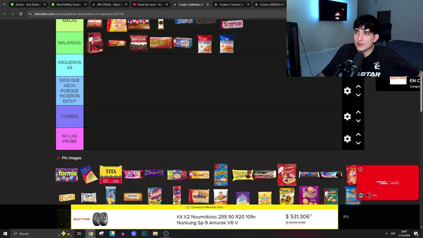This screenshot has height=238, width=423.
Task: Switch to the TikTok tab
Action: [x=109, y=5]
